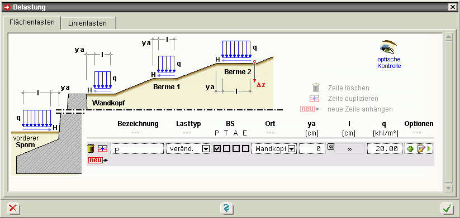This screenshot has width=460, height=218.
Task: Enable the T Bemessungssituation checkbox
Action: coord(226,149)
